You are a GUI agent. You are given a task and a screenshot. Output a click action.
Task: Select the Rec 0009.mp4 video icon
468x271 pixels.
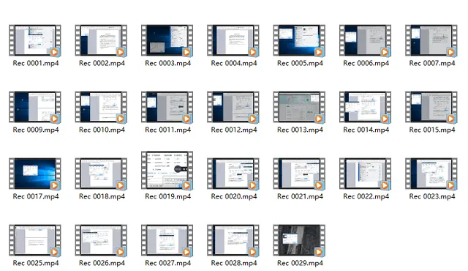(35, 107)
